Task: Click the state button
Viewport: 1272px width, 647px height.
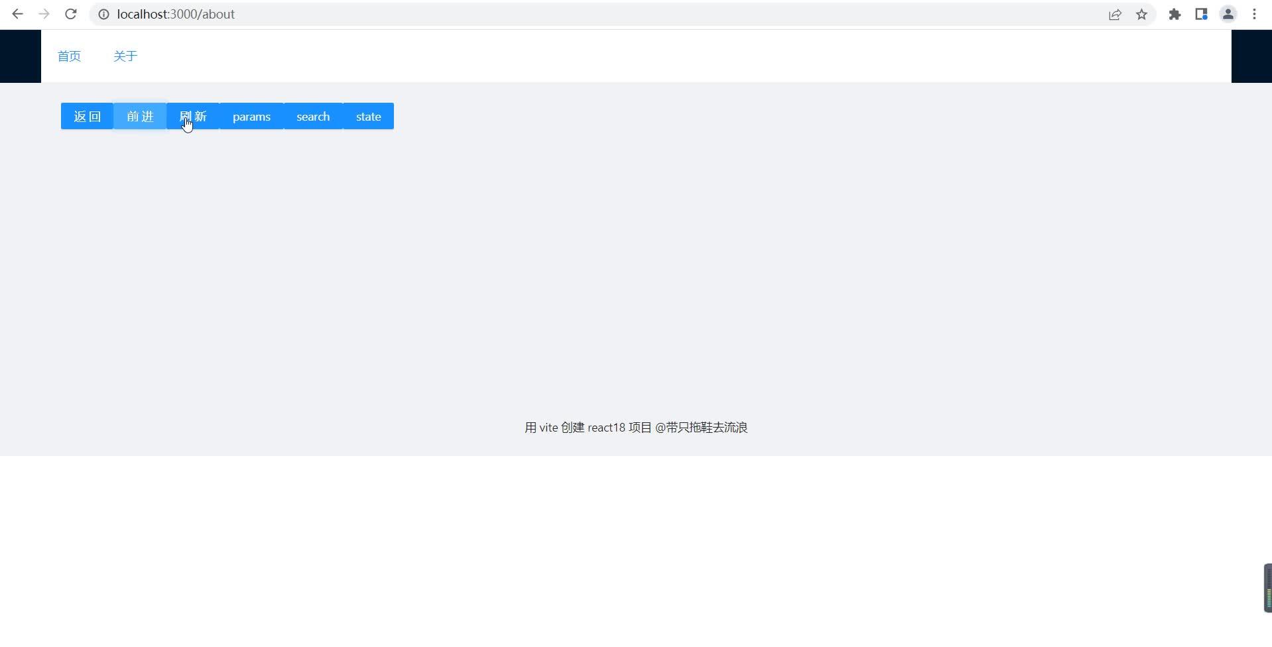Action: point(367,116)
